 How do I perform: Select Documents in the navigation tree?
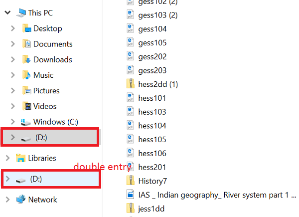(x=53, y=44)
